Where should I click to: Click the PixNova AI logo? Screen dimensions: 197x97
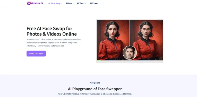pyautogui.click(x=35, y=3)
